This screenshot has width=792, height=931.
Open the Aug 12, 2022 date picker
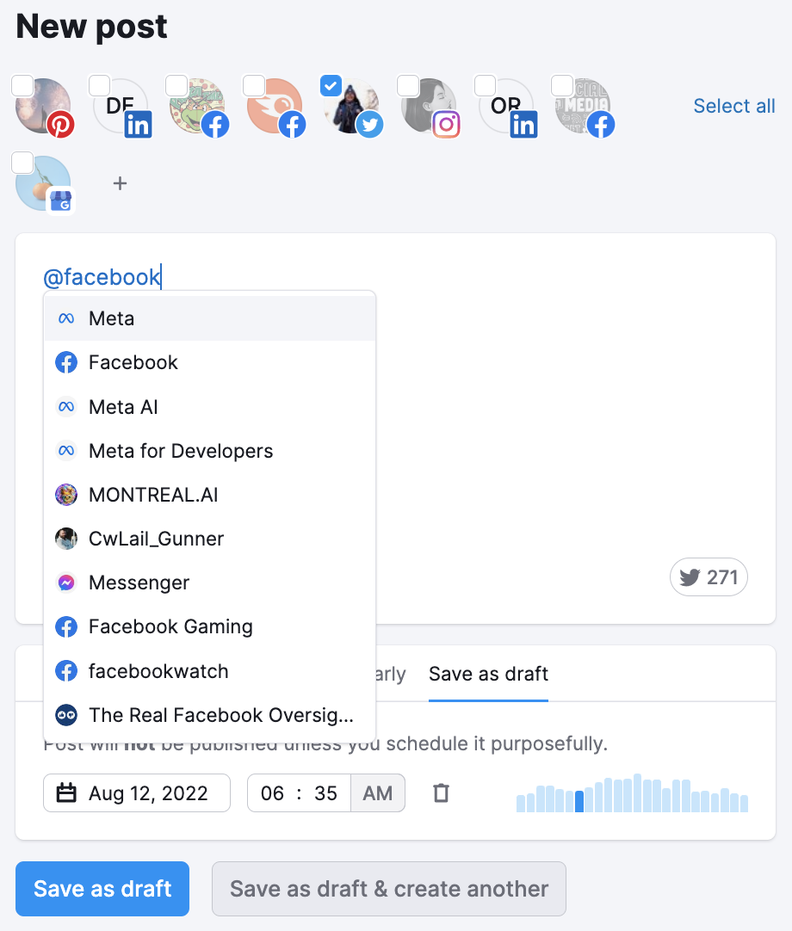(x=137, y=792)
